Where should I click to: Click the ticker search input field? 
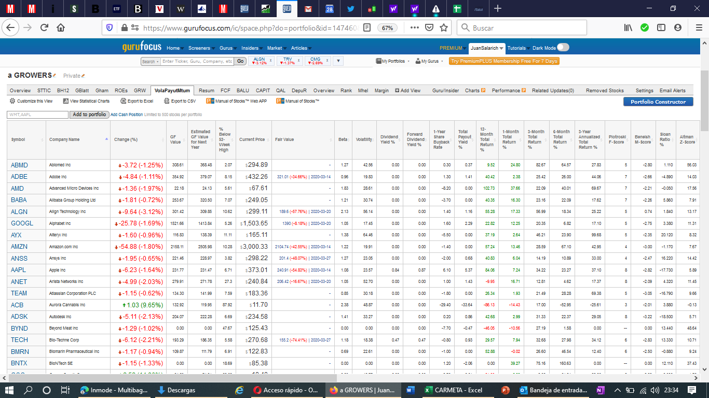(197, 61)
